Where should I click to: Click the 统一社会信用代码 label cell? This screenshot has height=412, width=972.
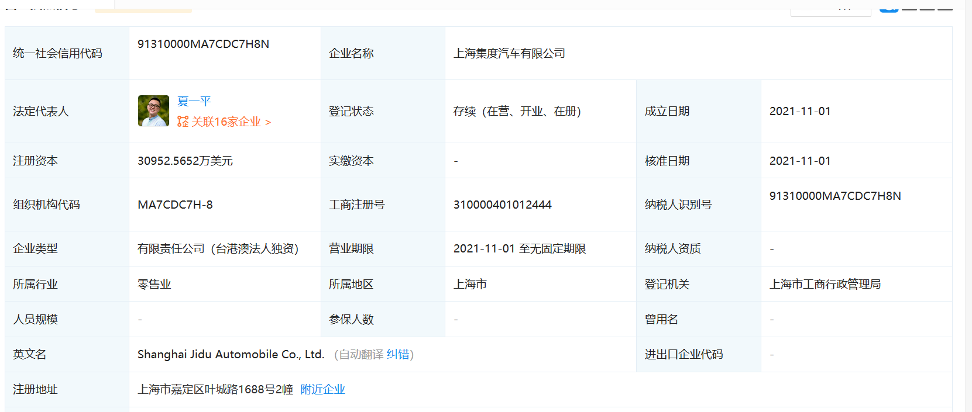point(67,53)
